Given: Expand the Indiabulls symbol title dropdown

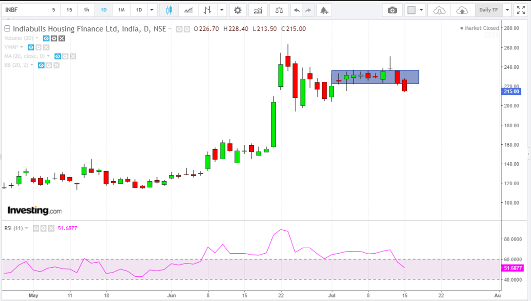Looking at the screenshot, I should (169, 29).
